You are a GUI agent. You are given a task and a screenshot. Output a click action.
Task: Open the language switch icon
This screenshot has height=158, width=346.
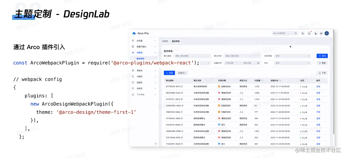pyautogui.click(x=303, y=33)
